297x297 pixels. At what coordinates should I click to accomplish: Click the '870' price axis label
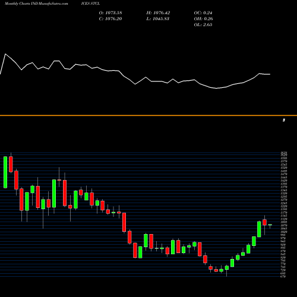coord(283,251)
